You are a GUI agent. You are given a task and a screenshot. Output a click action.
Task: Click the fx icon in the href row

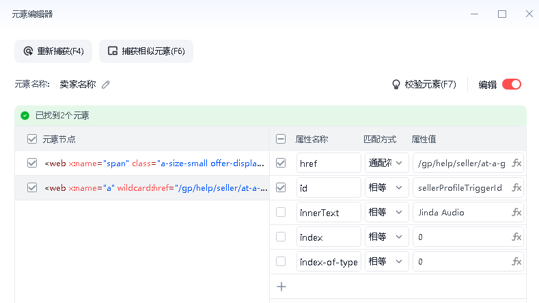click(x=516, y=163)
